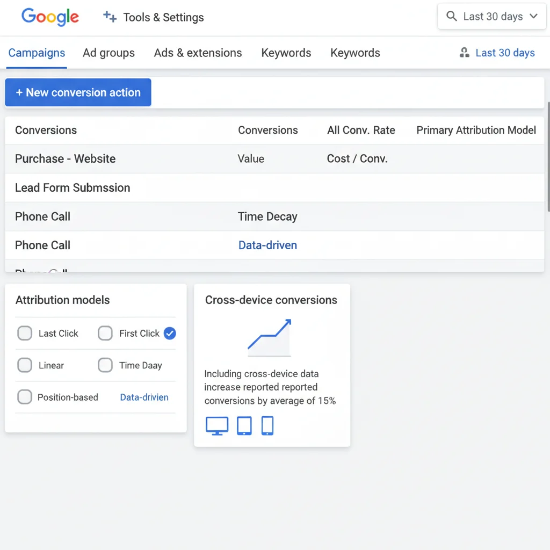Switch to the Campaigns tab
The height and width of the screenshot is (550, 550).
pos(37,53)
